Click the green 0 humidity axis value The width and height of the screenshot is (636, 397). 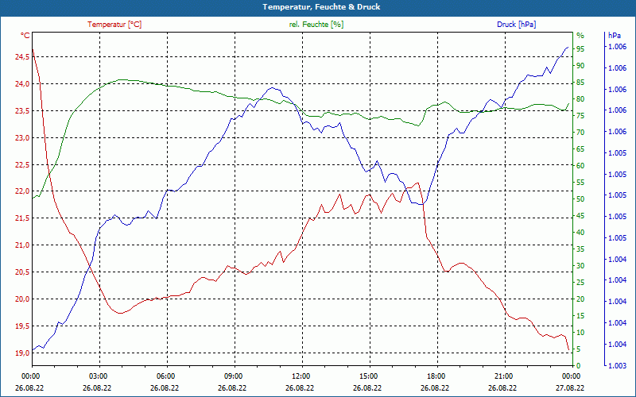579,366
